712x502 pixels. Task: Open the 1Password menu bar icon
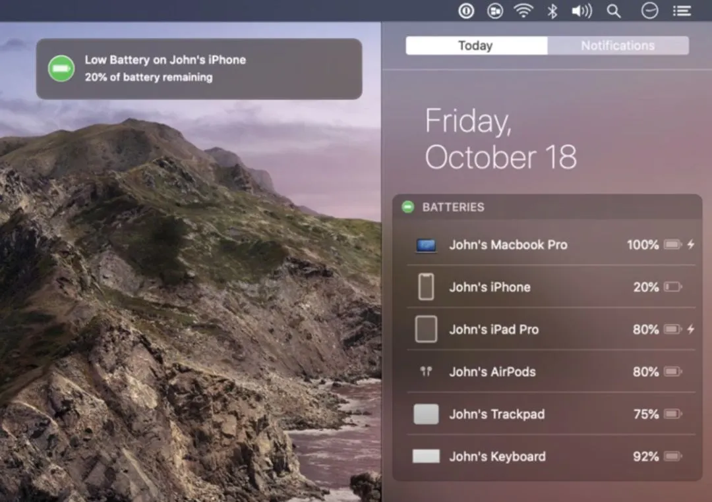[466, 11]
